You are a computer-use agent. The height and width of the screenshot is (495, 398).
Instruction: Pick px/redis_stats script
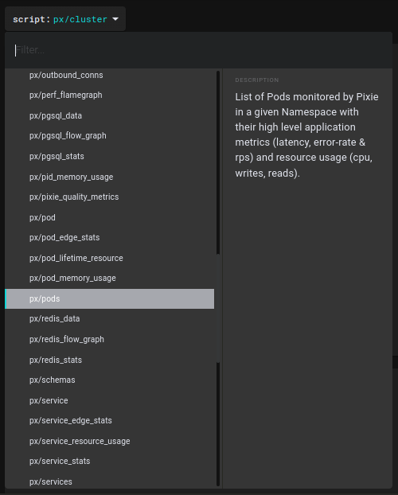(109, 360)
